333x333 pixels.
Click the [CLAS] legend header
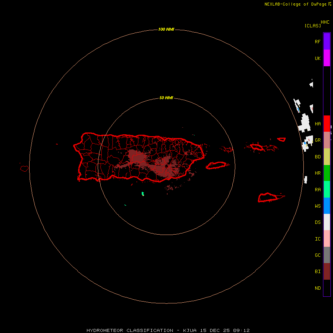pyautogui.click(x=313, y=26)
